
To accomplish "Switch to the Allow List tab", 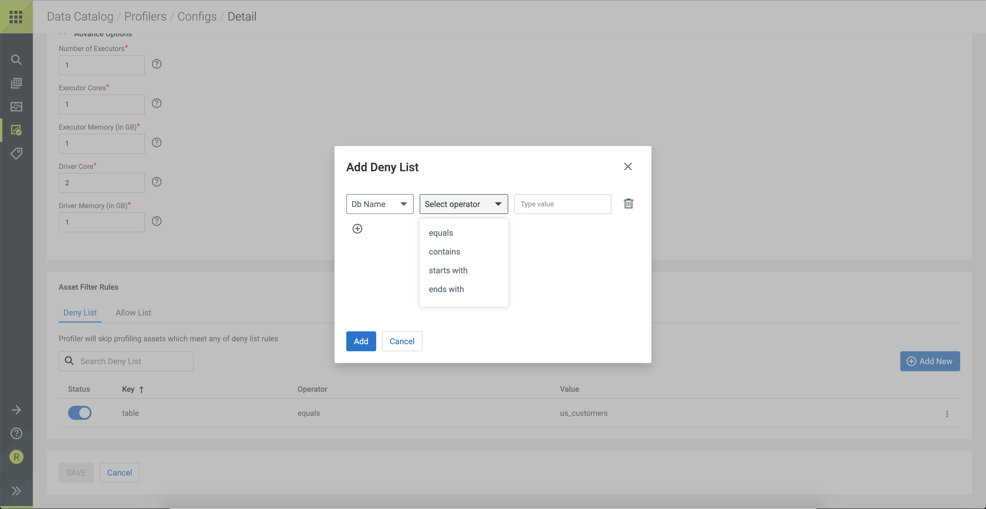I will coord(133,313).
